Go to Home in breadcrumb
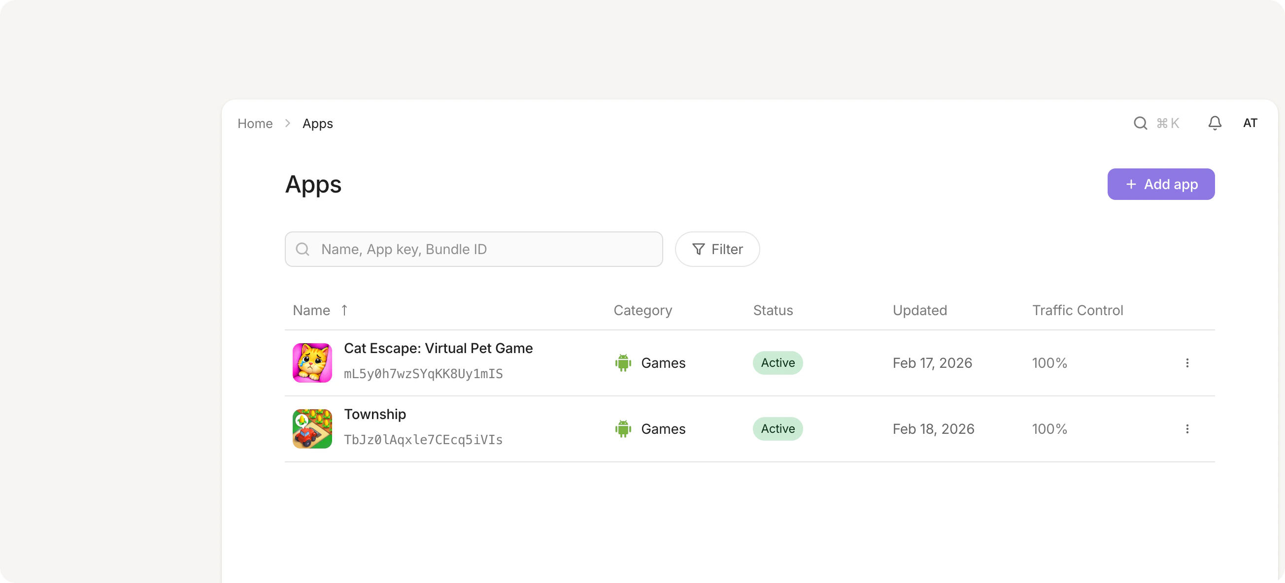Image resolution: width=1285 pixels, height=583 pixels. click(x=255, y=123)
